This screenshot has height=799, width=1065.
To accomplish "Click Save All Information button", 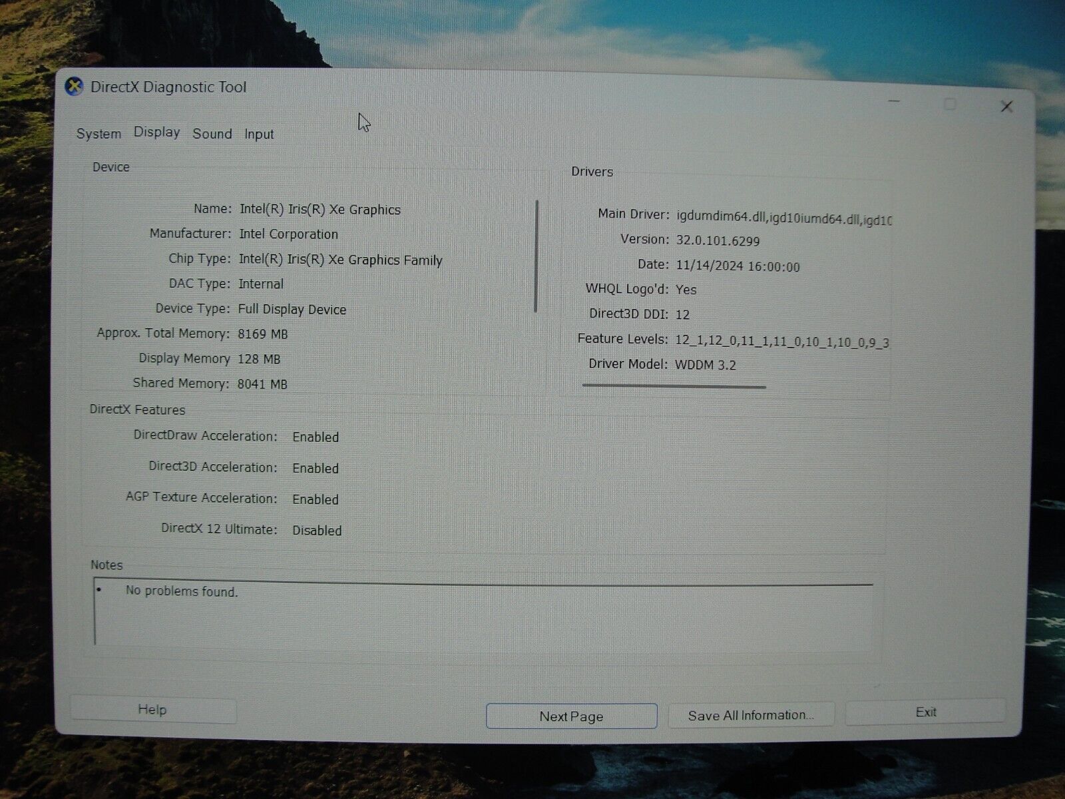I will (751, 715).
